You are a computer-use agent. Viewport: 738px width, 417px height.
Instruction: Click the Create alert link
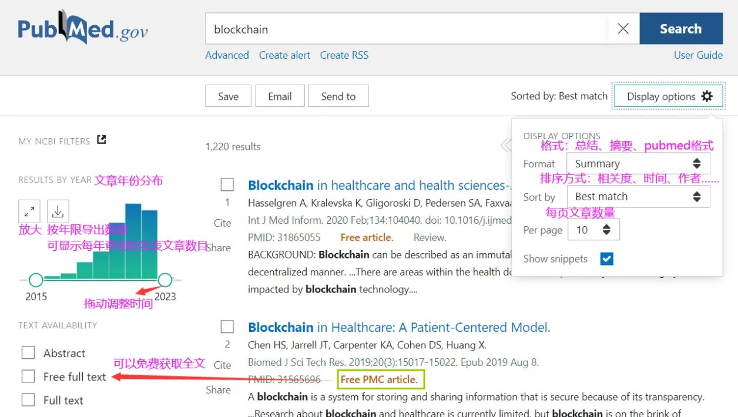click(x=284, y=55)
